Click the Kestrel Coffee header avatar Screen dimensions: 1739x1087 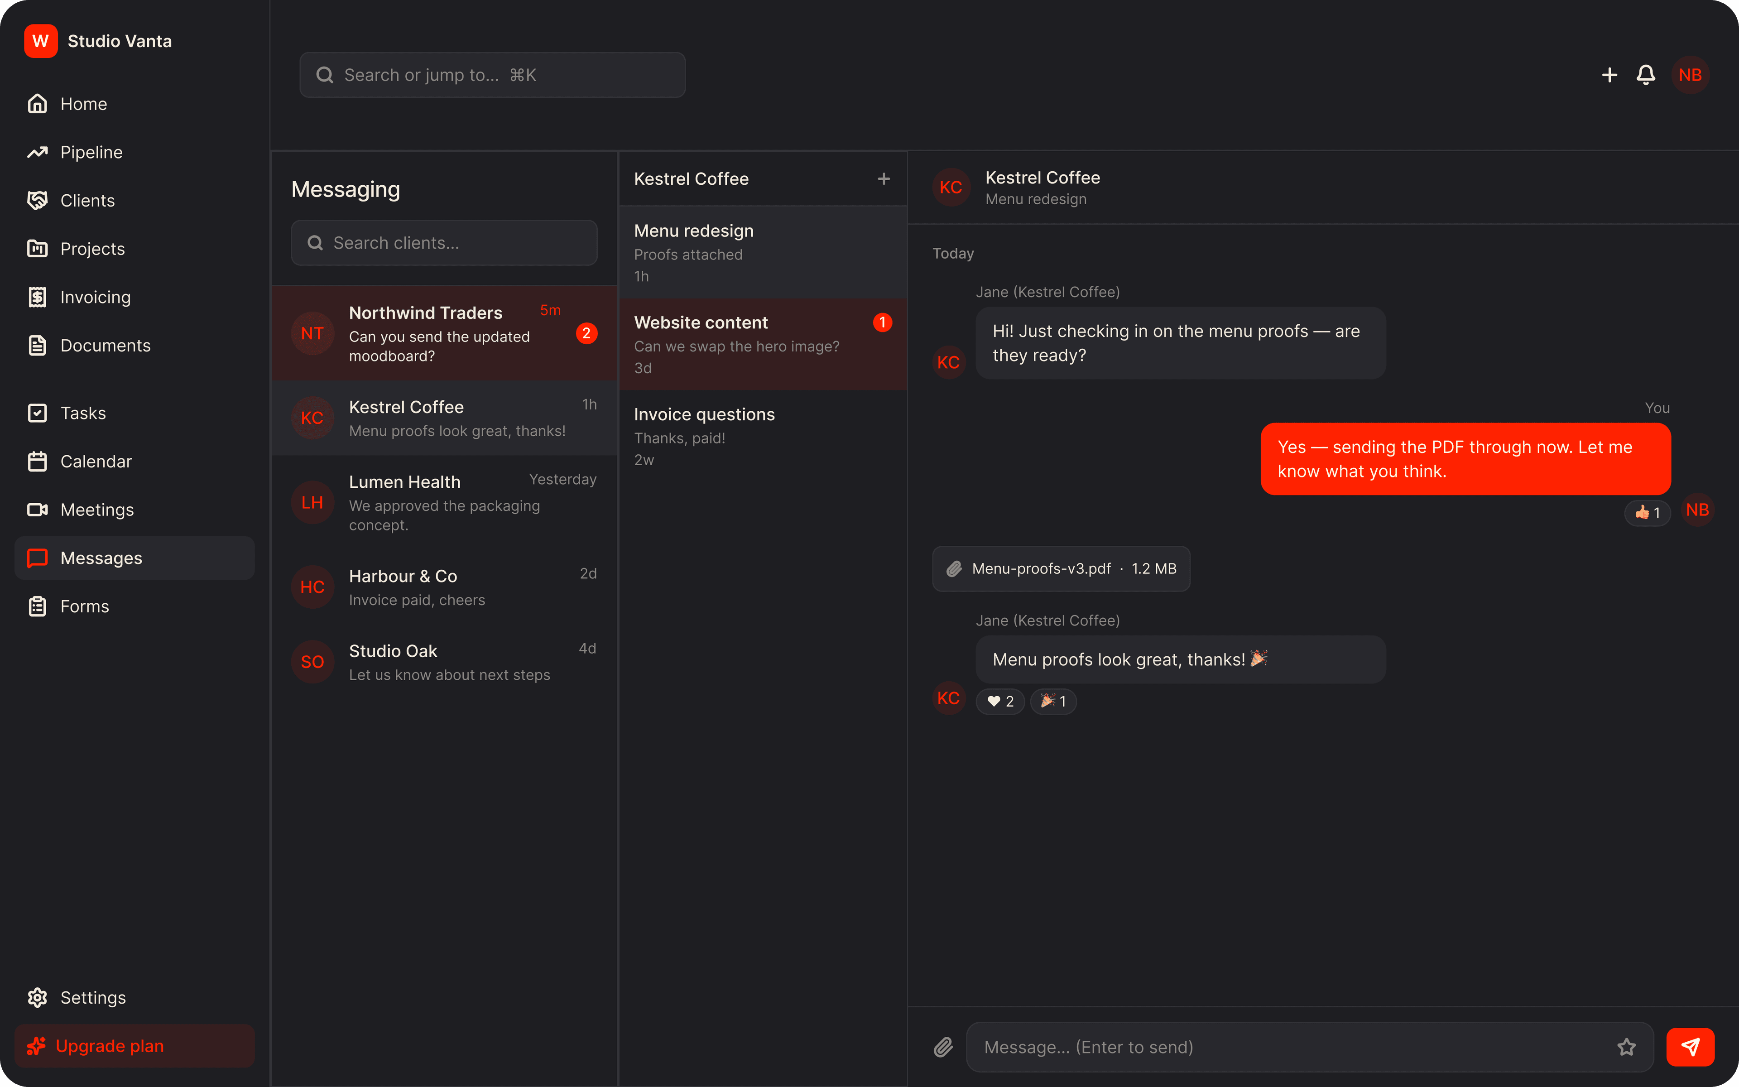(951, 188)
